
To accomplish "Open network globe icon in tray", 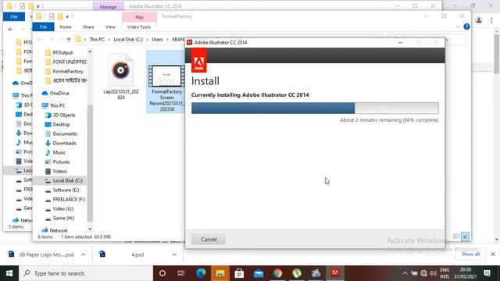I will (423, 273).
